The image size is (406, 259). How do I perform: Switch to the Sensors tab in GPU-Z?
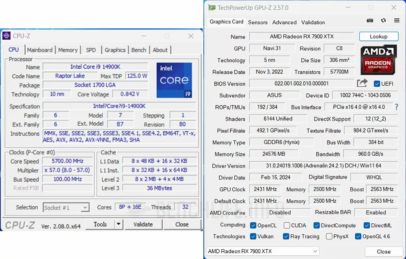coord(258,22)
